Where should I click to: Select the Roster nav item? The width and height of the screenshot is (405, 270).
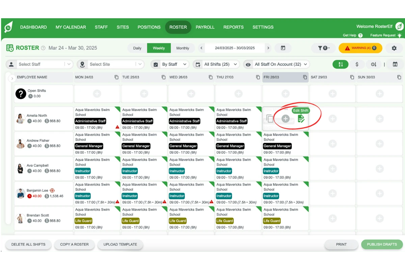pos(178,27)
